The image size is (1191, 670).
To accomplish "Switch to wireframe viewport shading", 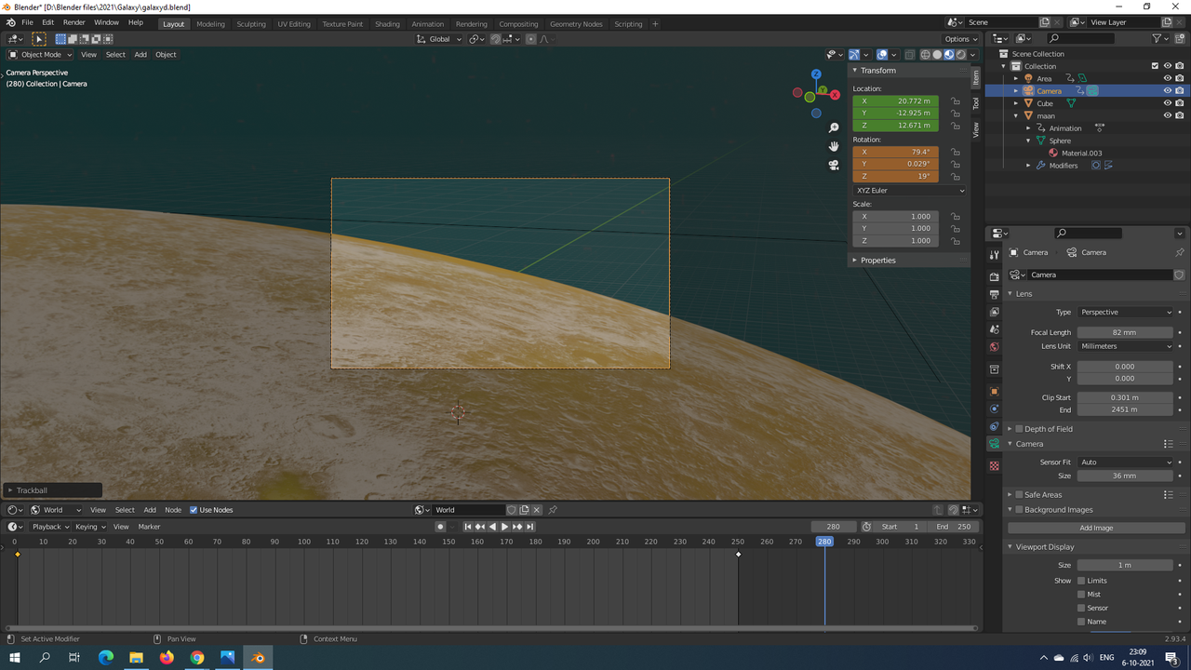I will pos(924,54).
